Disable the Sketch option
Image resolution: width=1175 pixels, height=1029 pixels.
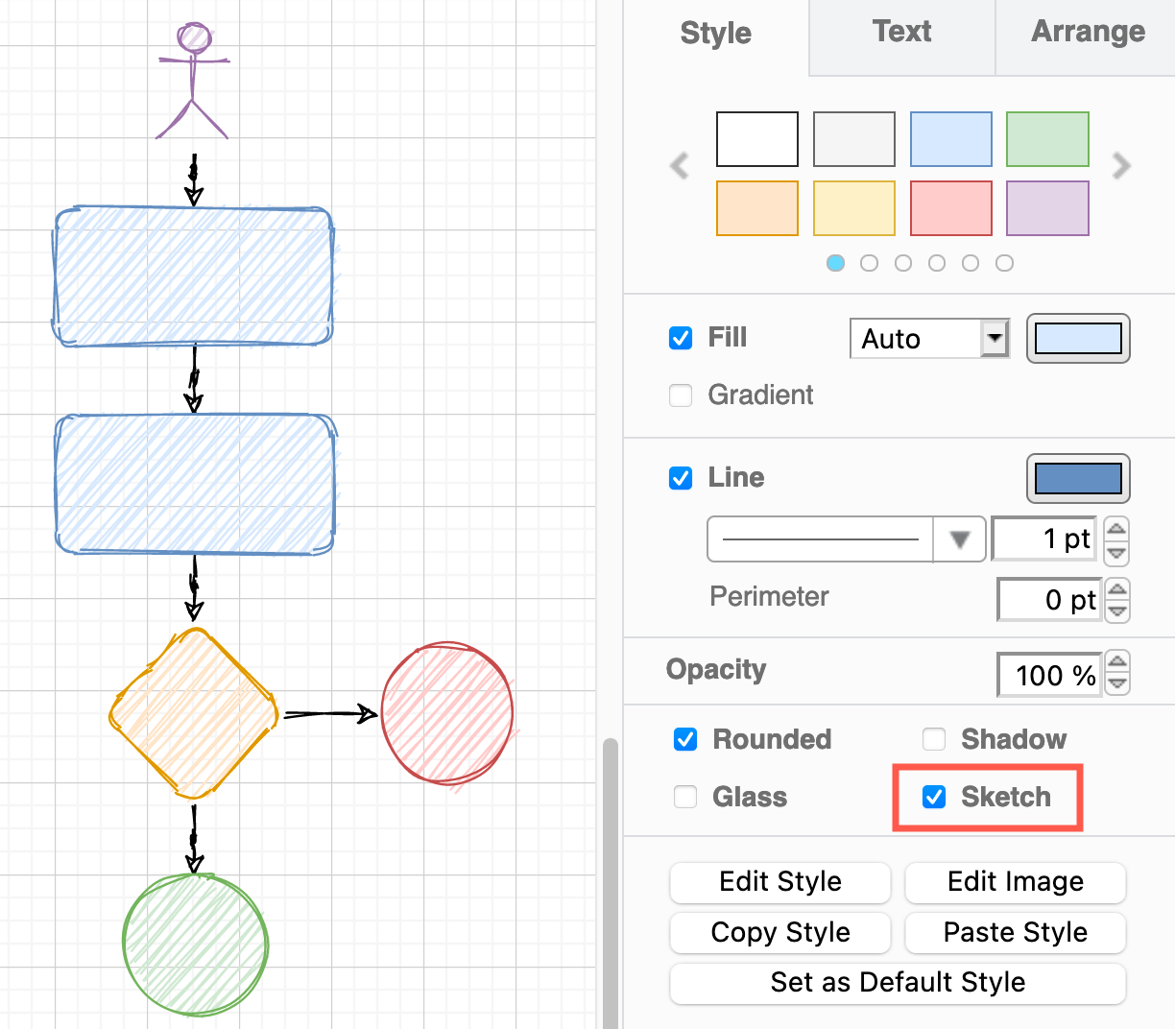pos(933,796)
